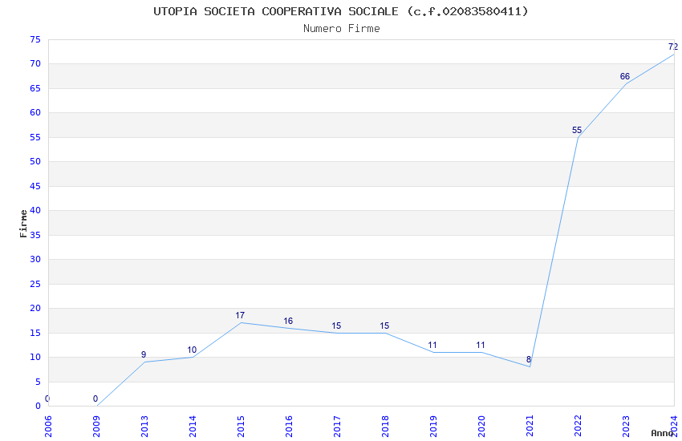Click y-axis tick value 65
The height and width of the screenshot is (441, 682).
[35, 89]
